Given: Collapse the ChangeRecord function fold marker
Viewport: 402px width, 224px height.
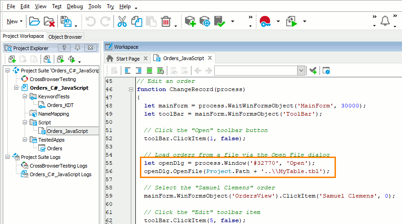Looking at the screenshot, I should [x=131, y=89].
